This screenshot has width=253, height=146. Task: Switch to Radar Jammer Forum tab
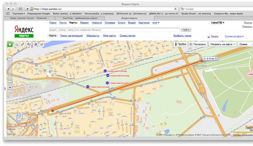(30, 18)
